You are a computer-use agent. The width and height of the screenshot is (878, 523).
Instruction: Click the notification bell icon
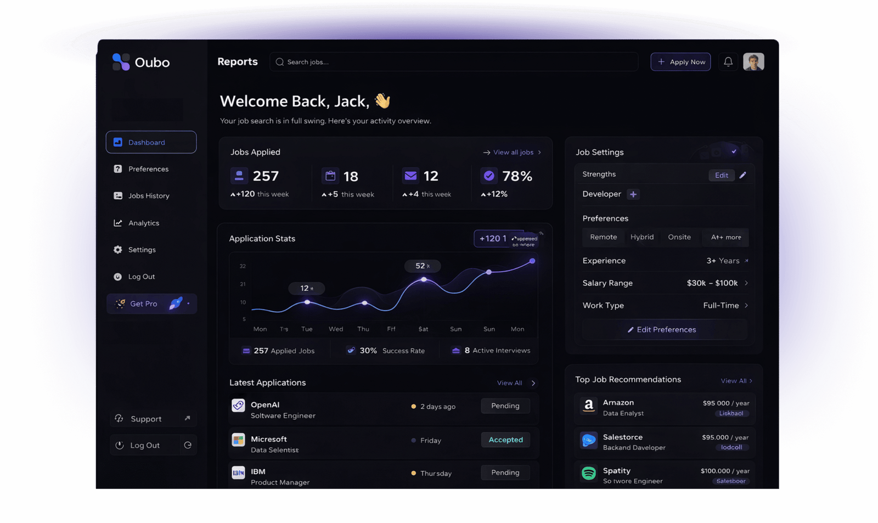(728, 62)
